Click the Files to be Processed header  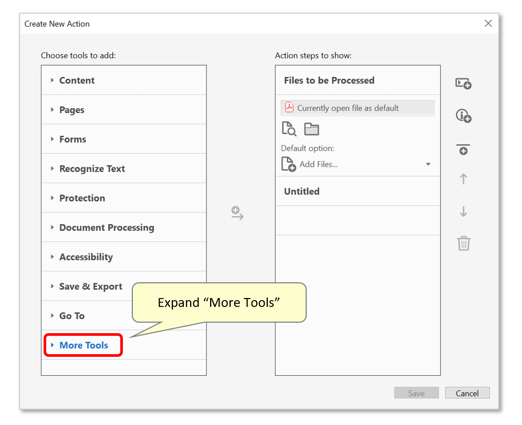(329, 80)
